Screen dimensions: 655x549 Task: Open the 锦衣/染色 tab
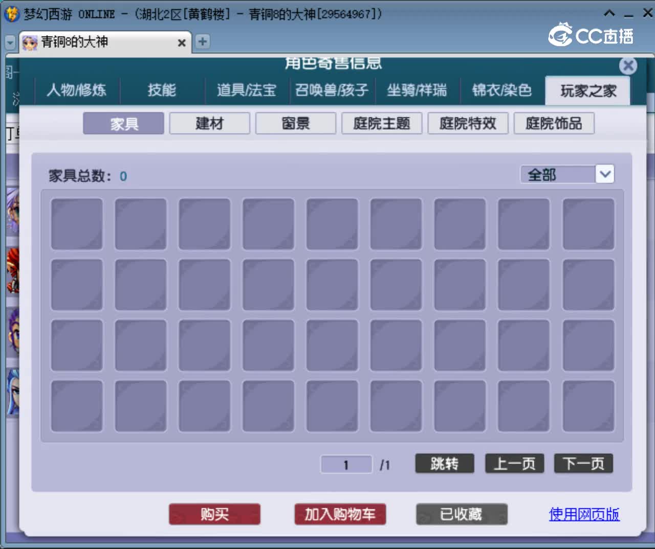[501, 90]
